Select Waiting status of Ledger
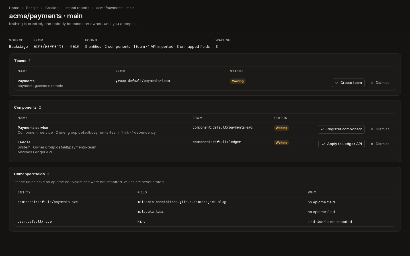410x256 pixels. pos(281,143)
